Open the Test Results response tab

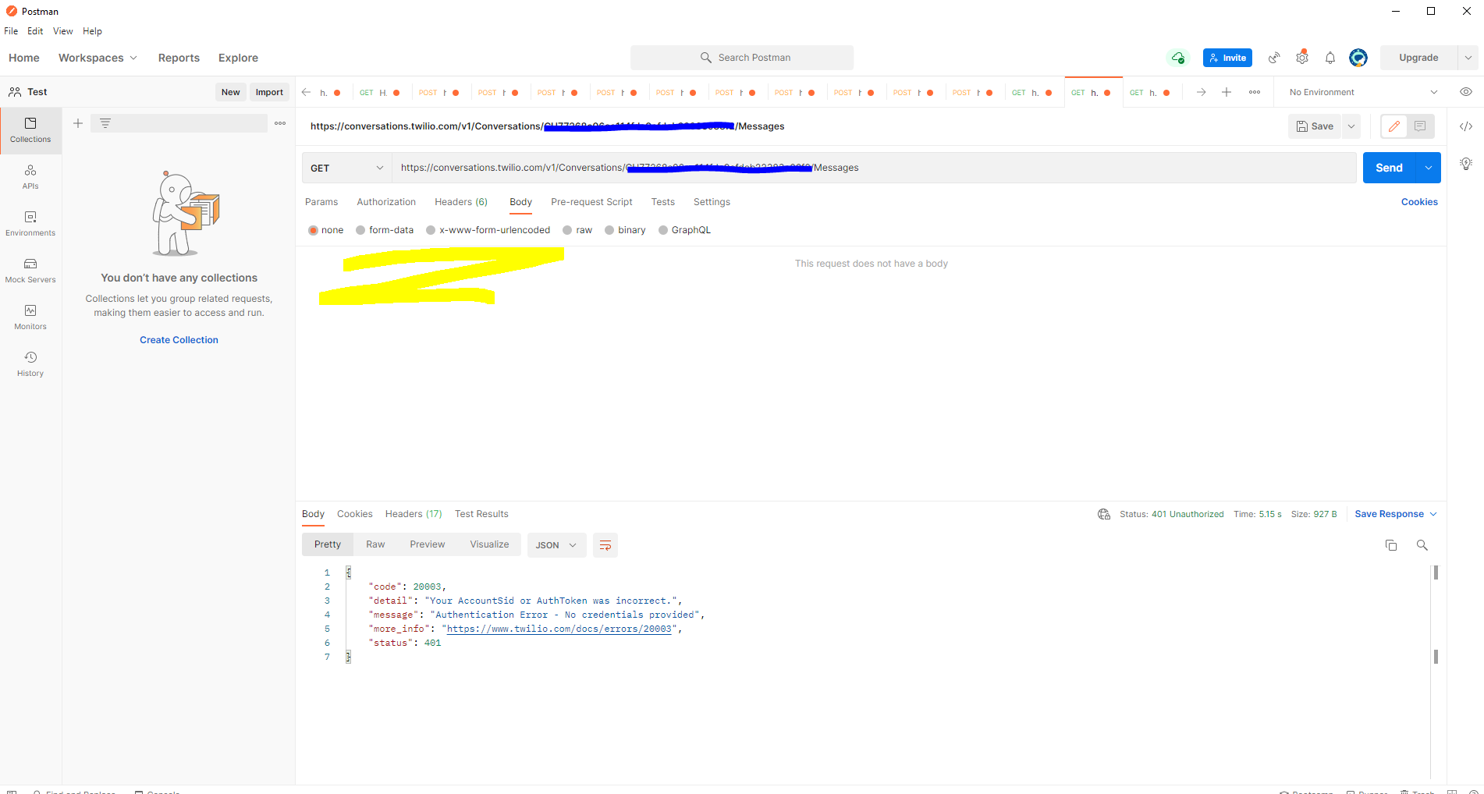(x=481, y=514)
